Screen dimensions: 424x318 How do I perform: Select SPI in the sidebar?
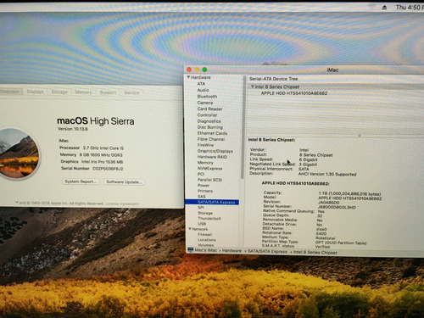coord(201,208)
